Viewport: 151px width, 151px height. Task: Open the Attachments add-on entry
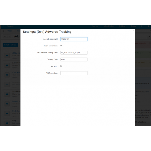(16, 92)
